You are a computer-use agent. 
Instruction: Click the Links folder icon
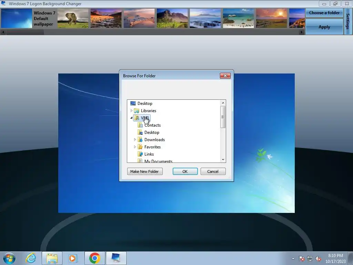click(x=140, y=154)
